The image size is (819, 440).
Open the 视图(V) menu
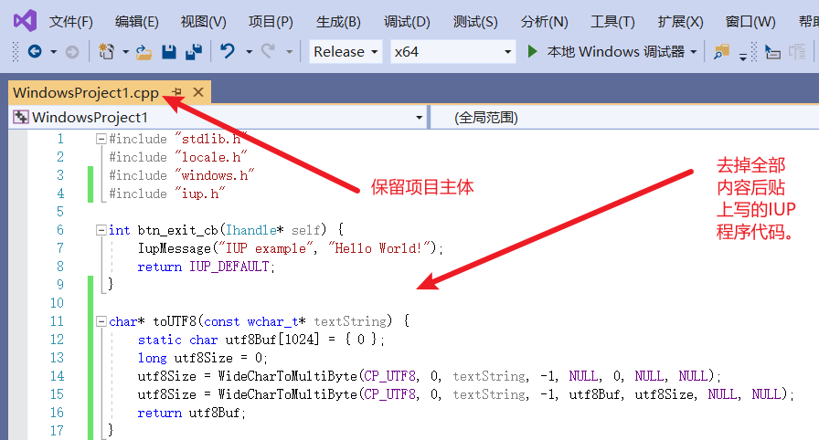click(x=203, y=22)
